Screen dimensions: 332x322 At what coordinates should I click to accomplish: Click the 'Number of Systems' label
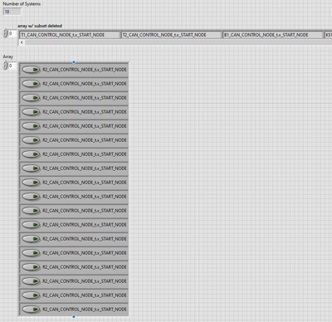[x=22, y=4]
